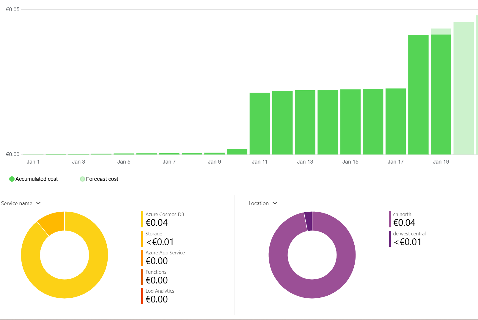
Task: Toggle the Forecast cost legend item
Action: [99, 179]
